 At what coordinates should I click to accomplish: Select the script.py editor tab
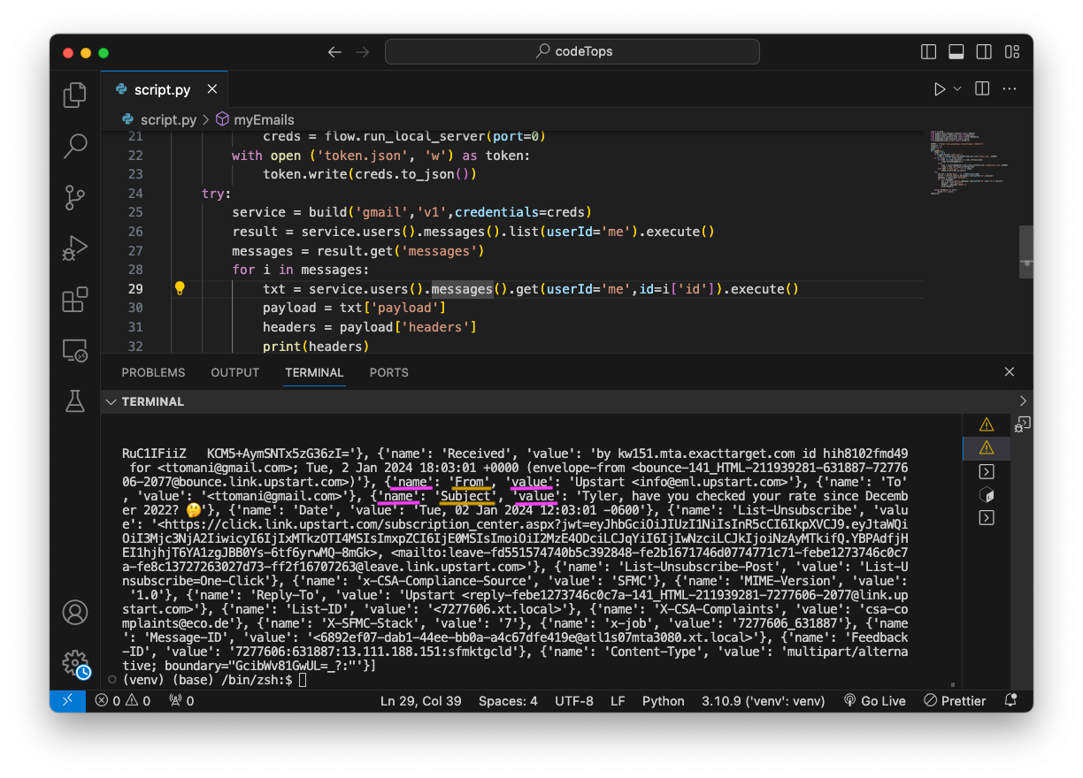(x=166, y=89)
